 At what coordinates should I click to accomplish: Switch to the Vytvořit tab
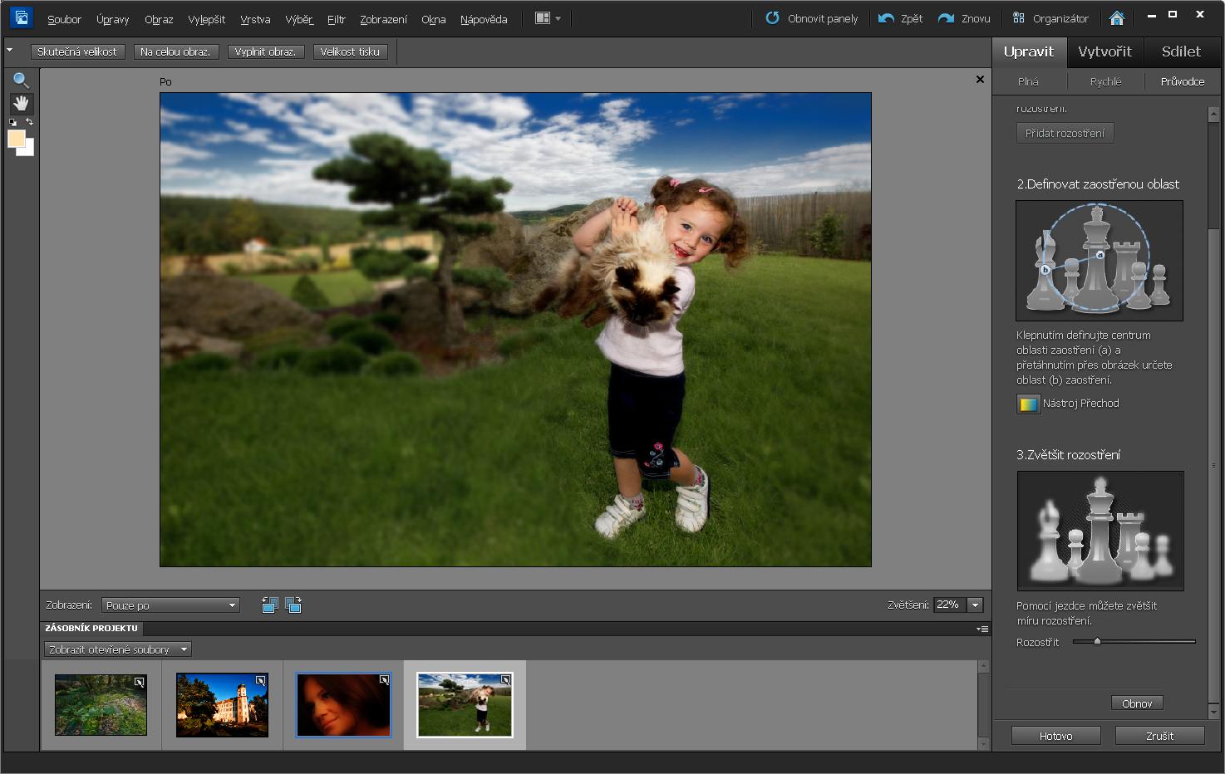(1104, 51)
